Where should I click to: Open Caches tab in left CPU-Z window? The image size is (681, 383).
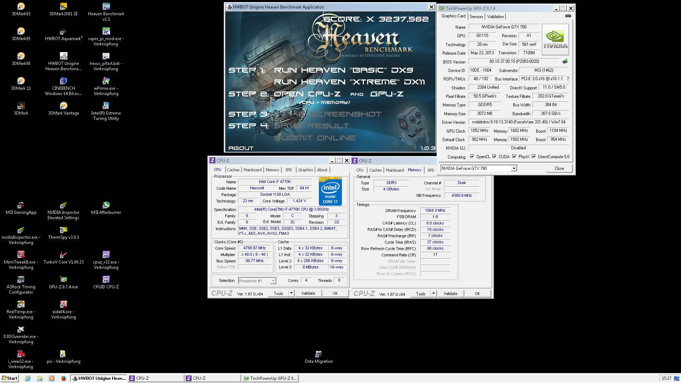pos(233,170)
